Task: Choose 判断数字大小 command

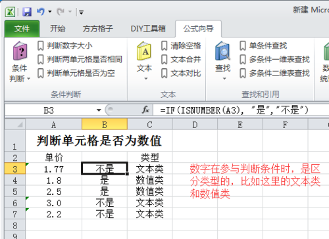Action: (x=64, y=46)
